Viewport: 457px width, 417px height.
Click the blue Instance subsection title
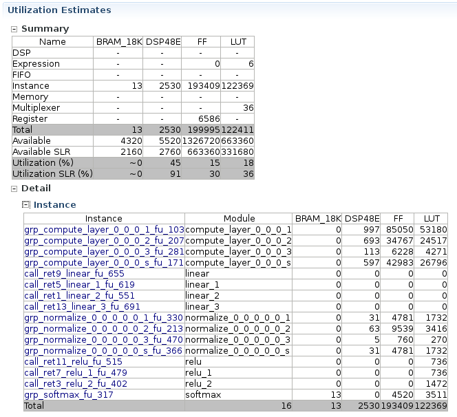pos(55,205)
